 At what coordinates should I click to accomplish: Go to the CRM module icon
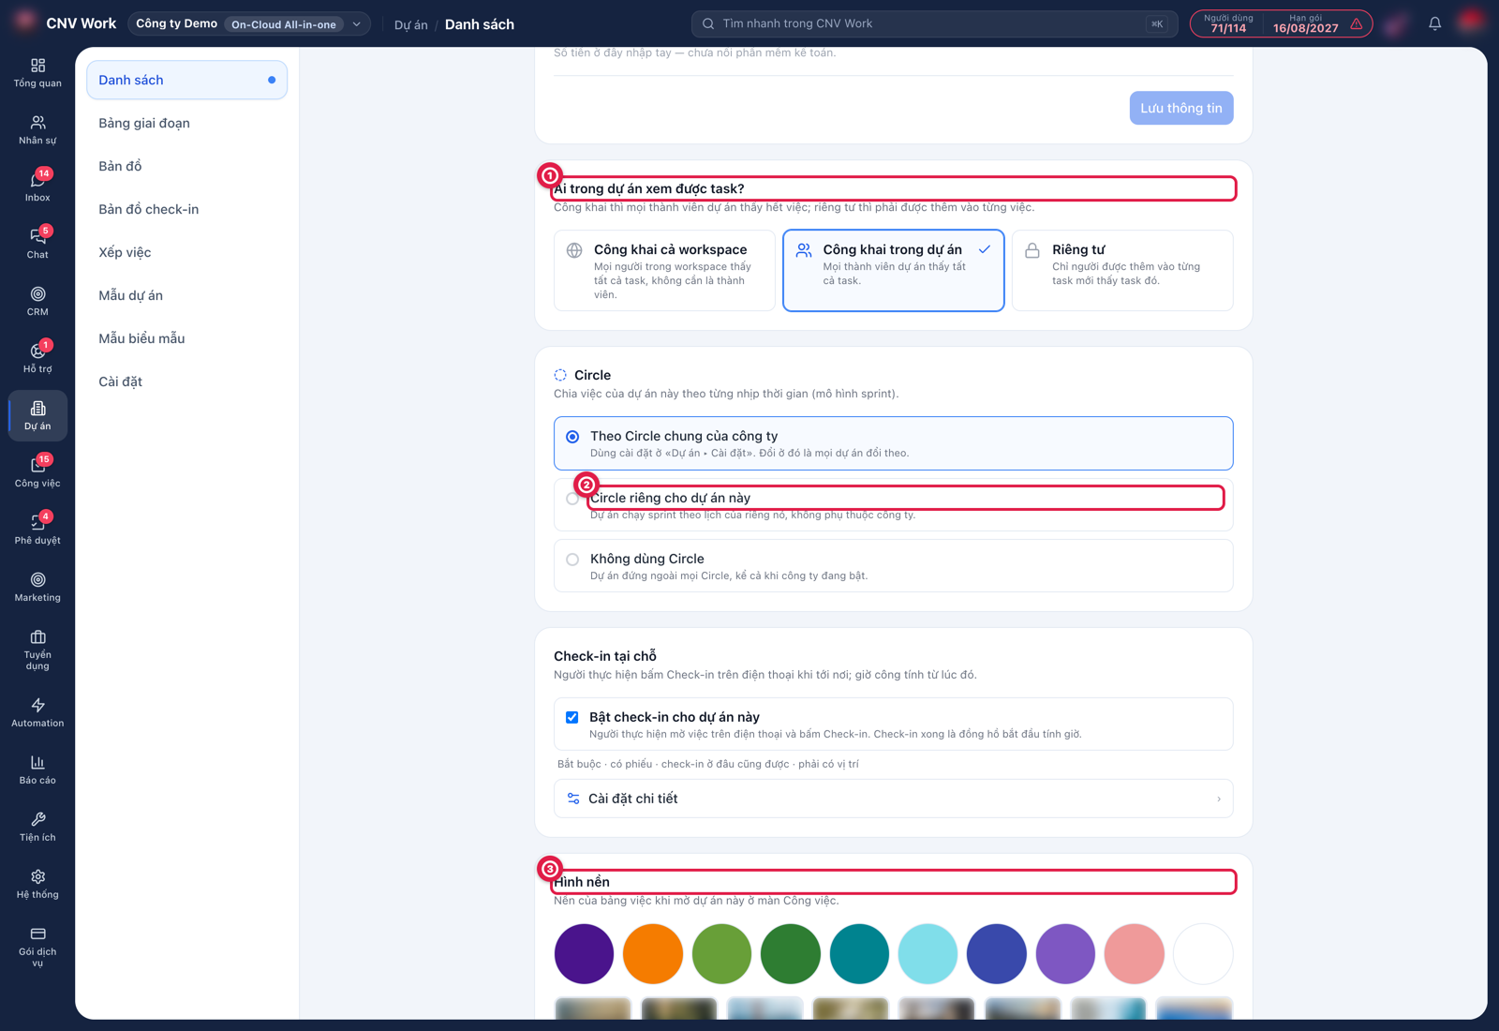[37, 301]
